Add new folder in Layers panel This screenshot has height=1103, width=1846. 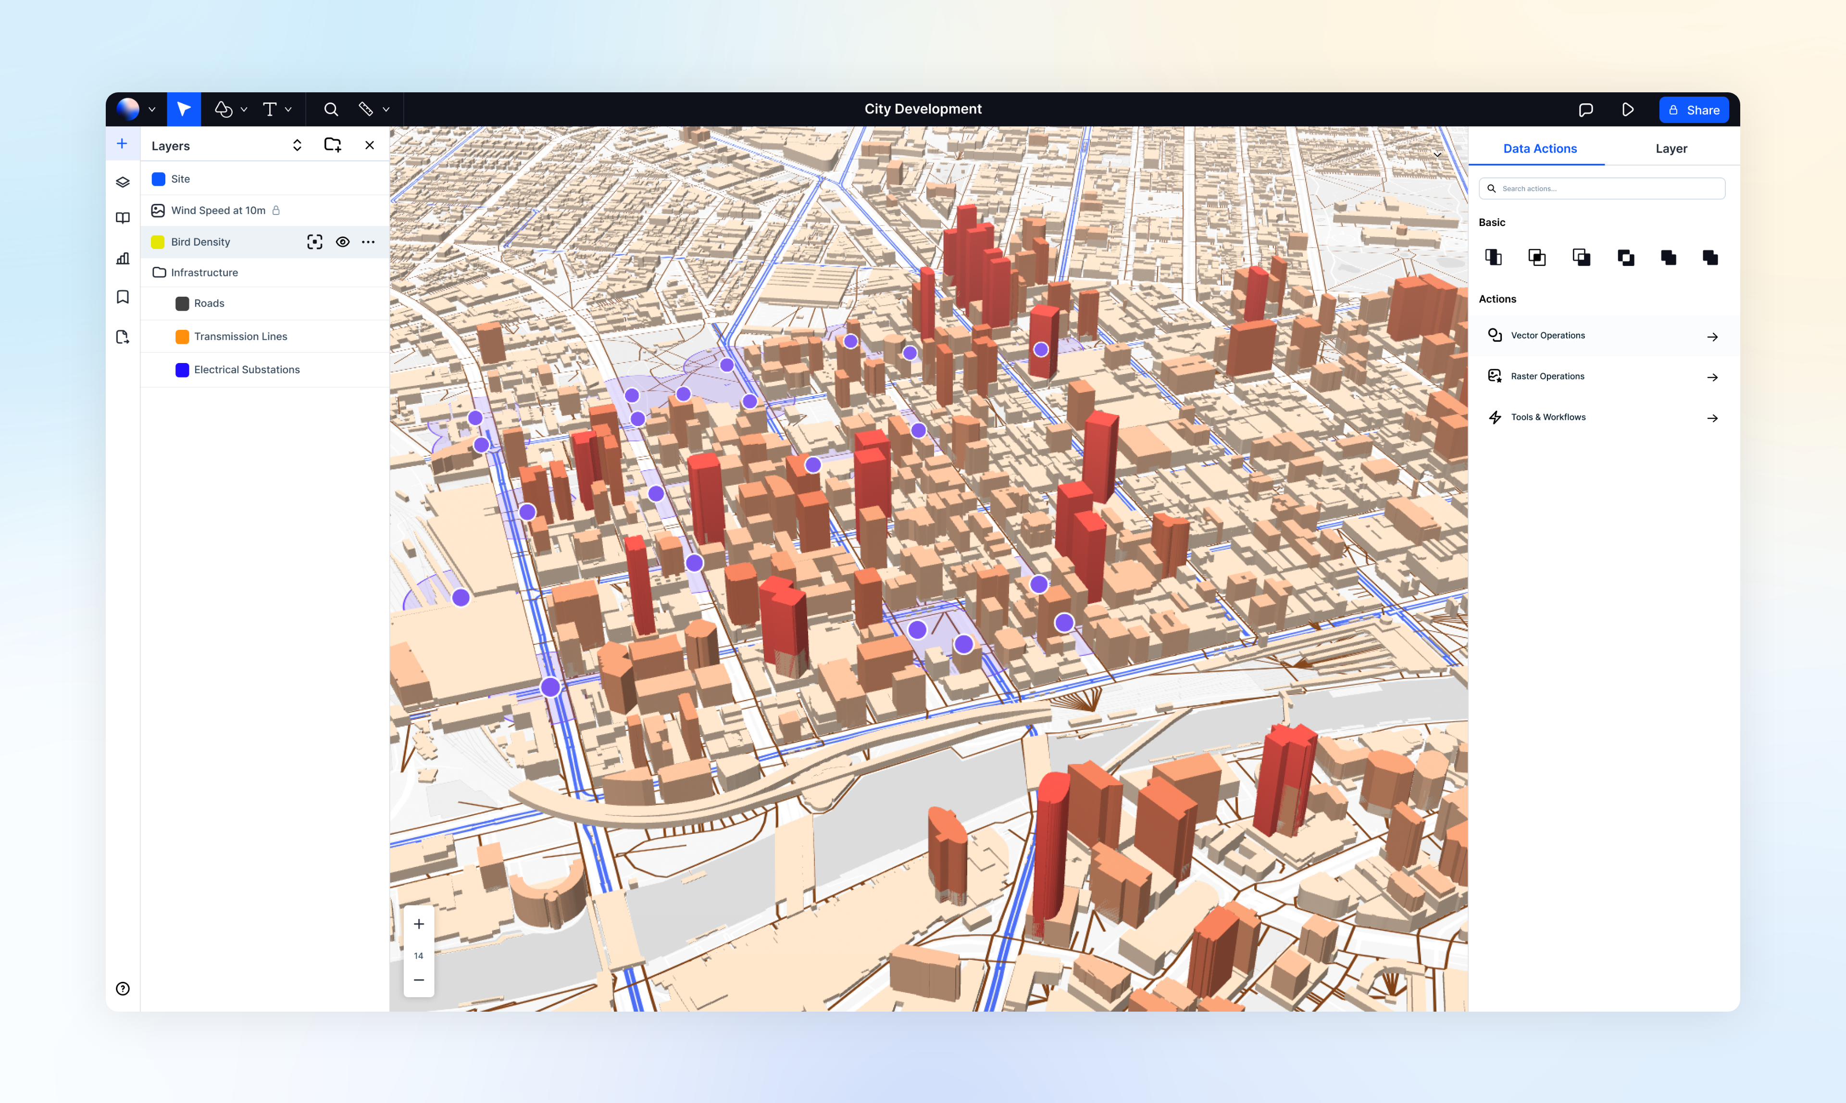click(332, 145)
